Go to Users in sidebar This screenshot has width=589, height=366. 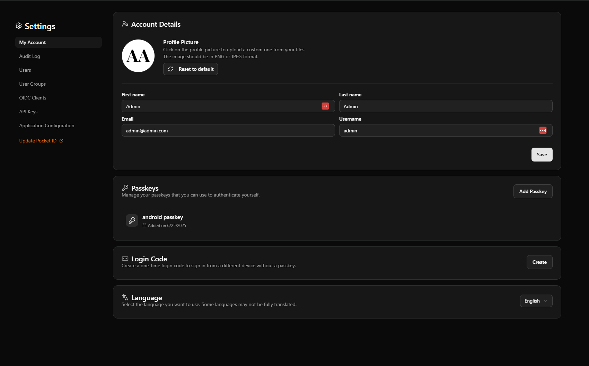click(x=25, y=70)
